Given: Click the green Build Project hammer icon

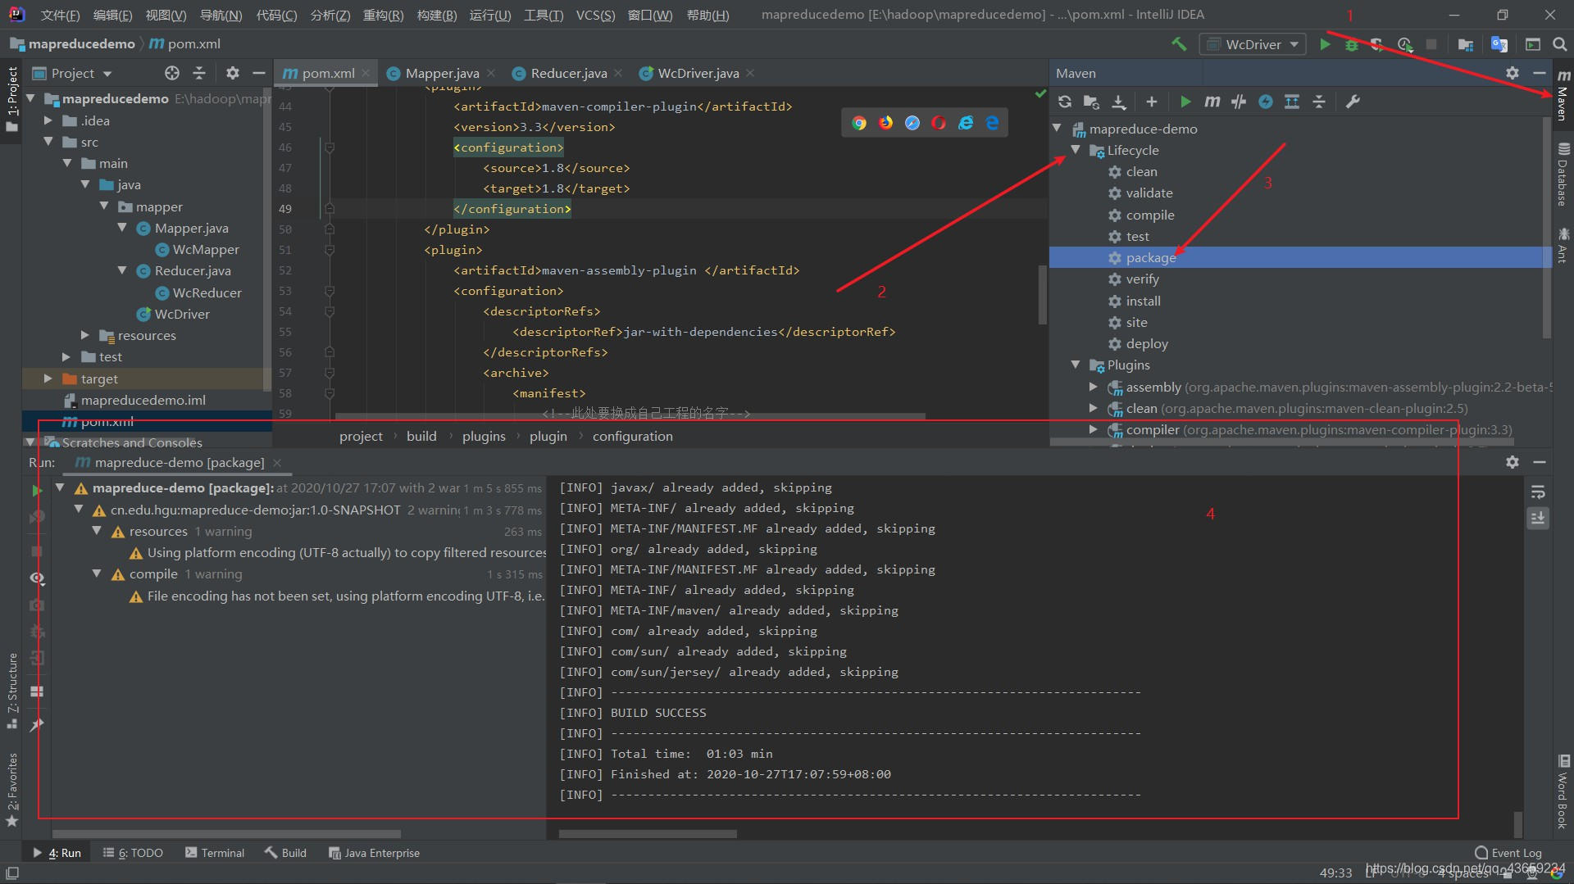Looking at the screenshot, I should pos(1179,44).
